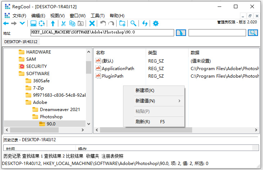Click the ApplicationPath data cell
Screen dimensions: 263x170
pyautogui.click(x=225, y=69)
